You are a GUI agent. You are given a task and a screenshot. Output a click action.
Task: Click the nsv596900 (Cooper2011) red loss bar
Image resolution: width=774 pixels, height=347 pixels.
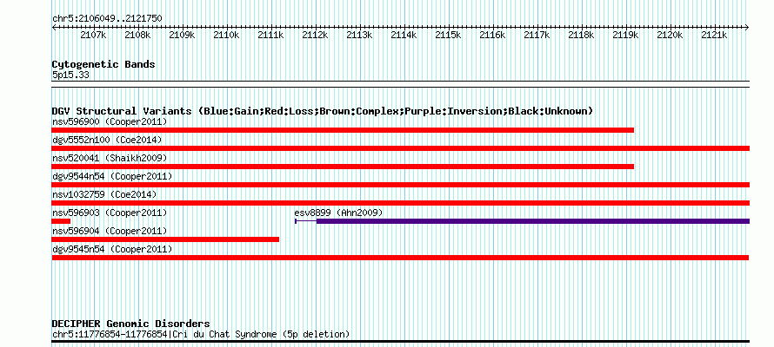(343, 130)
